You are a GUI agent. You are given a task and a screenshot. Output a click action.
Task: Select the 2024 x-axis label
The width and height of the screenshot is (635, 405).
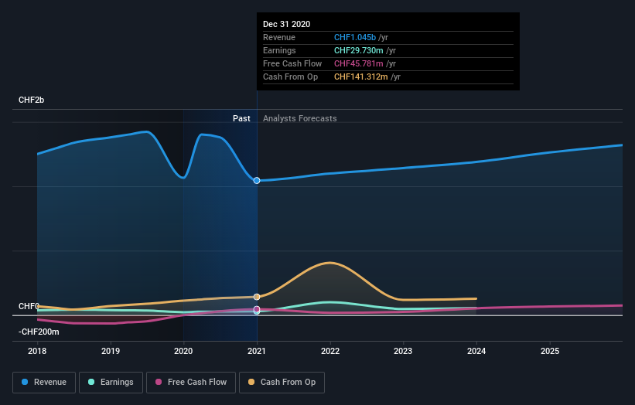pyautogui.click(x=476, y=351)
